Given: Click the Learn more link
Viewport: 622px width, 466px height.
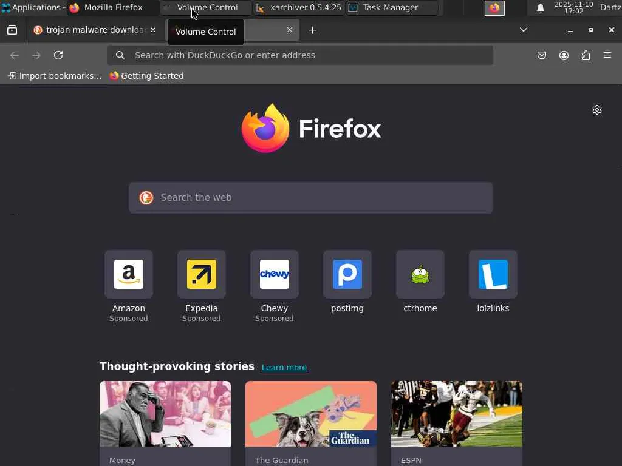Looking at the screenshot, I should [284, 367].
